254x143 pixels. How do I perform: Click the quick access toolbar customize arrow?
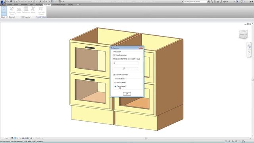(63, 2)
